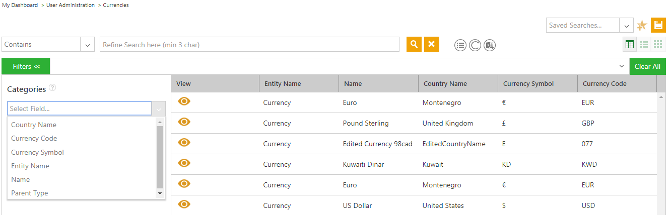Select Currency Code from the field list
The image size is (672, 215).
(34, 138)
